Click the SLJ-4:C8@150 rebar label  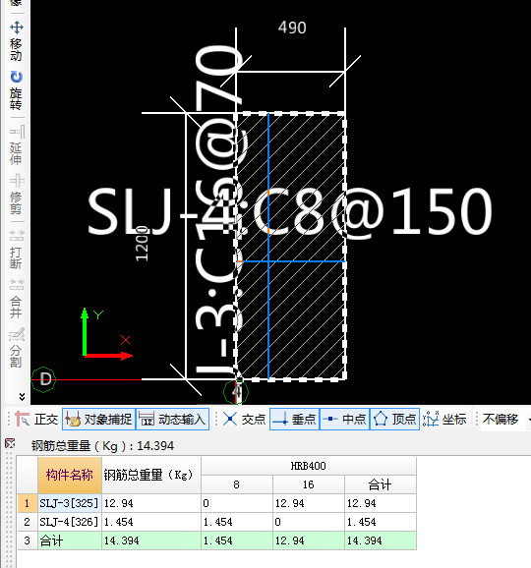pos(290,212)
